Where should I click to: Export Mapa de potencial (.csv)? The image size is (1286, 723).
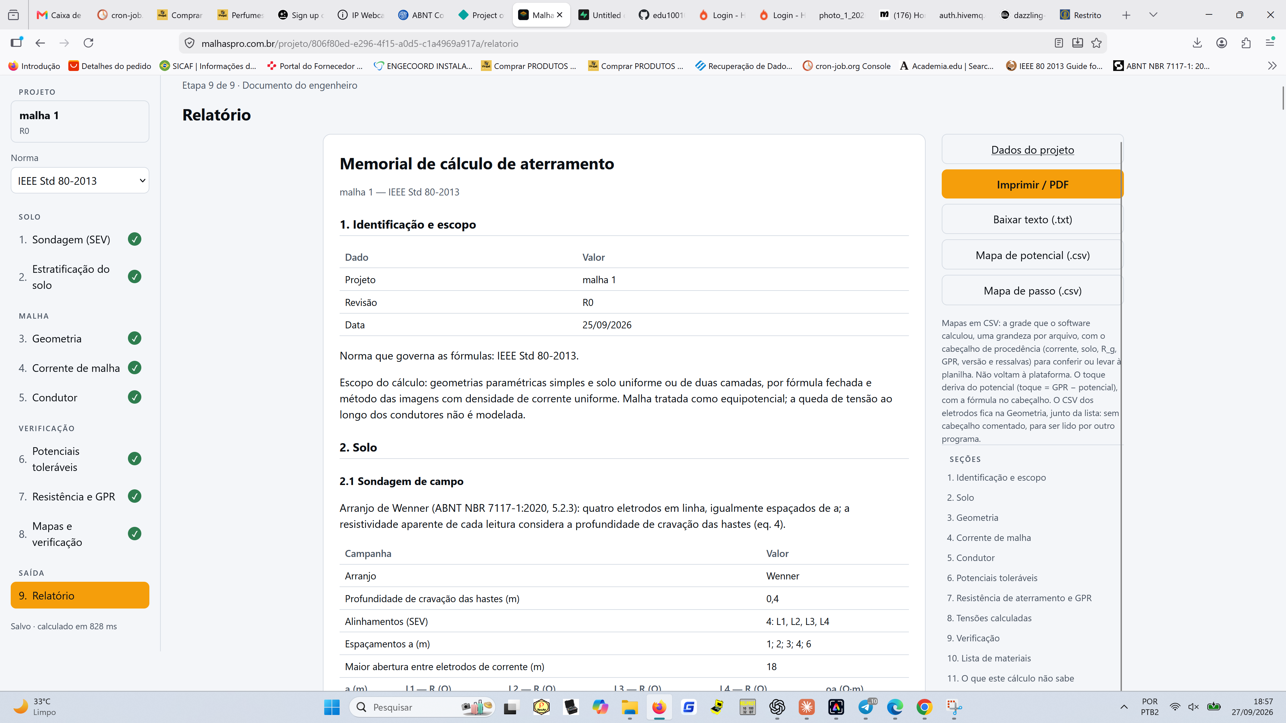[x=1032, y=255]
